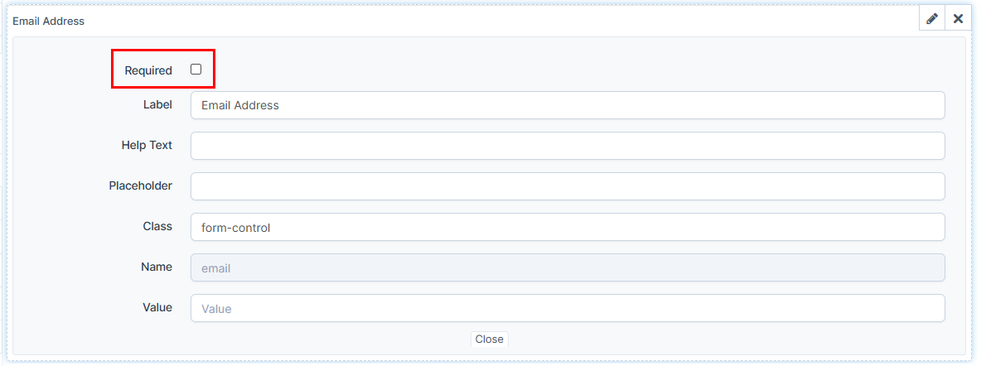Edit the Class field with form-control

coord(568,227)
